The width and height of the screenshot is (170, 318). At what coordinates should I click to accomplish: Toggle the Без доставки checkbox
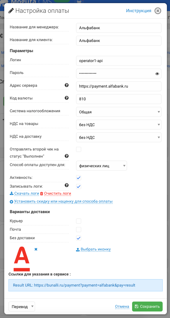pyautogui.click(x=79, y=238)
